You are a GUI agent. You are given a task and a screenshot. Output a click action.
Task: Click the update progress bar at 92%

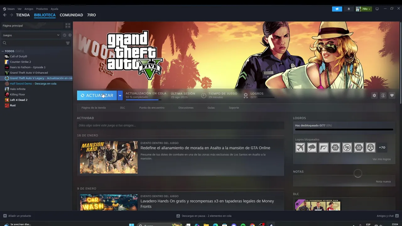click(144, 100)
